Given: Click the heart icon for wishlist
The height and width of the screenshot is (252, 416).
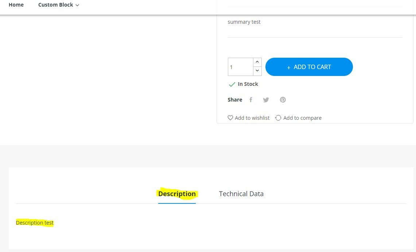Looking at the screenshot, I should point(230,118).
